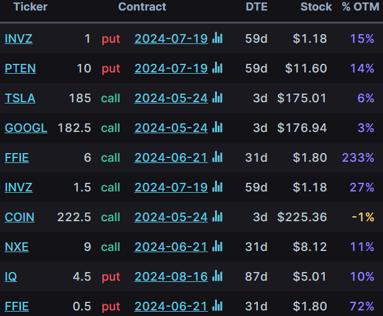Open INVZ ticker link in 1 put row
Viewport: 383px width, 316px height.
click(x=19, y=38)
